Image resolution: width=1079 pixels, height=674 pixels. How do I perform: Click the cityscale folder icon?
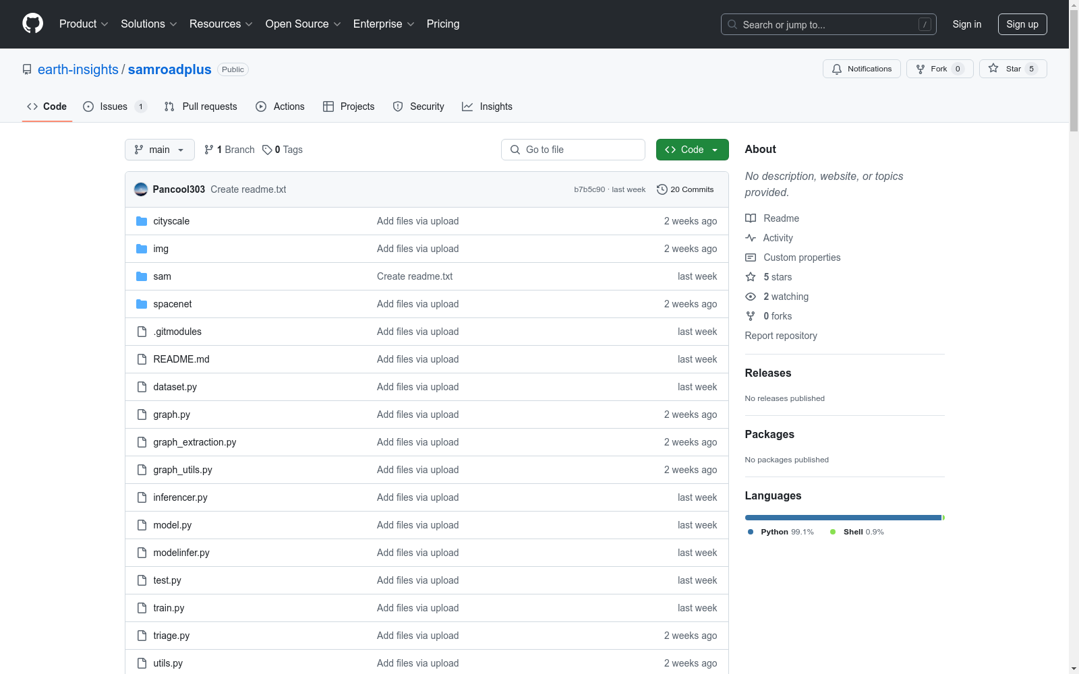point(142,221)
